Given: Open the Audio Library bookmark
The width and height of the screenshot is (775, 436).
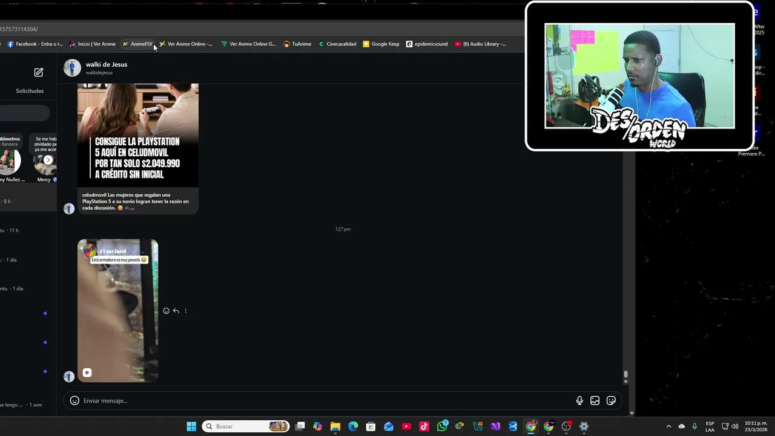Looking at the screenshot, I should (x=480, y=44).
